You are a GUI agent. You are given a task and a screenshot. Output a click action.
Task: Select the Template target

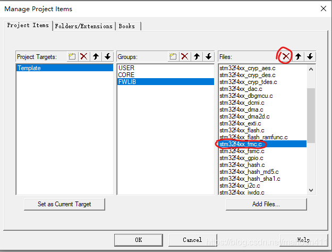(x=65, y=68)
